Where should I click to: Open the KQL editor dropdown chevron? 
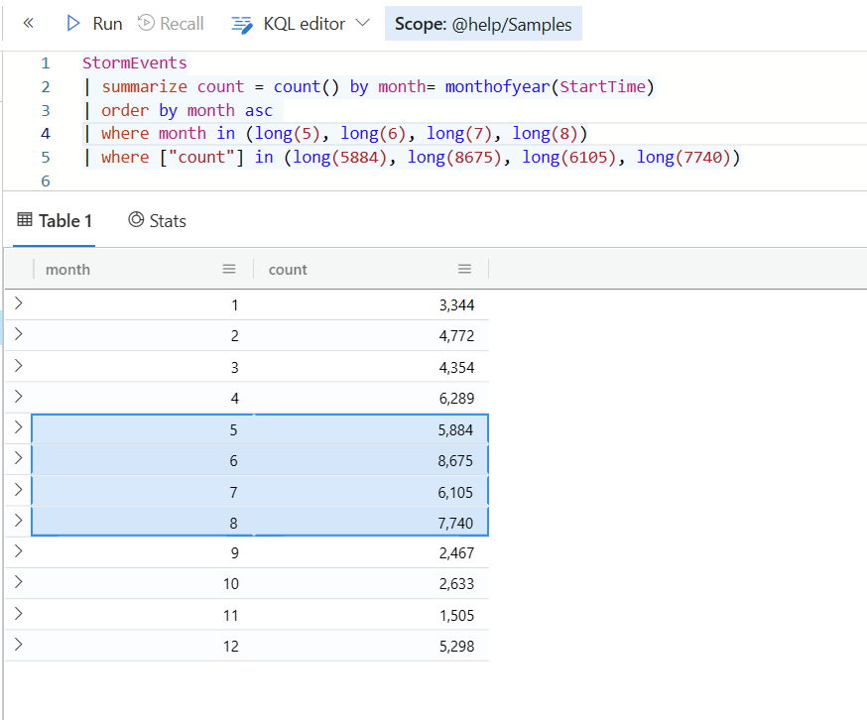click(362, 23)
